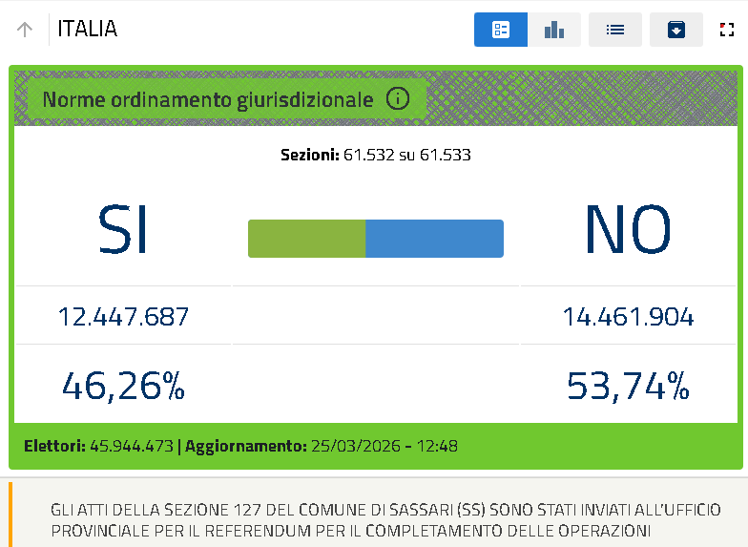Image resolution: width=748 pixels, height=547 pixels.
Task: Open the archive button
Action: click(675, 30)
